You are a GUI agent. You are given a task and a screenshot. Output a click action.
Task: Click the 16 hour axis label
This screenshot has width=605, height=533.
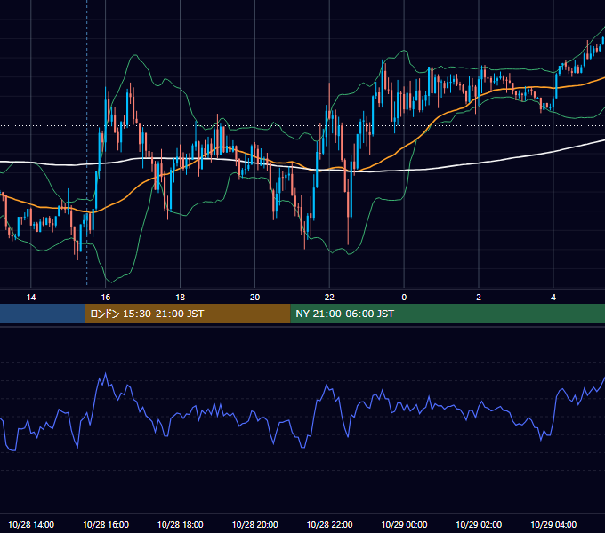pyautogui.click(x=105, y=298)
